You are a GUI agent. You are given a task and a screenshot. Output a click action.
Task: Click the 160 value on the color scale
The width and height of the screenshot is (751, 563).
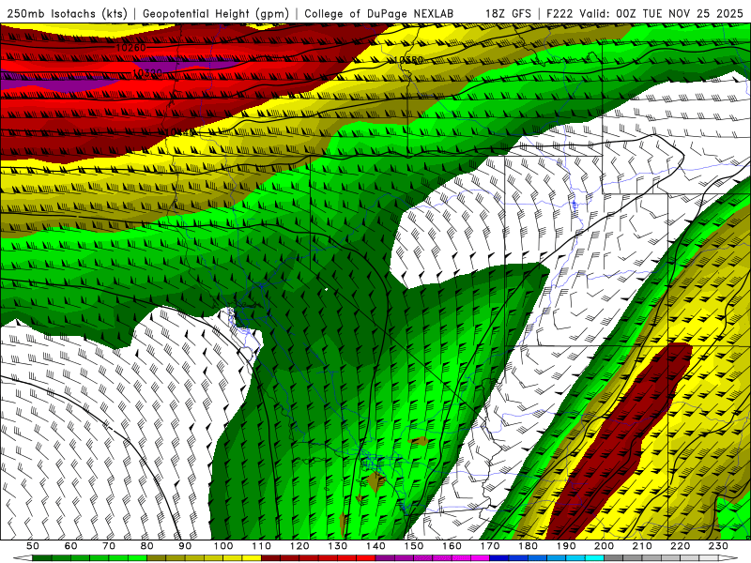[x=452, y=546]
